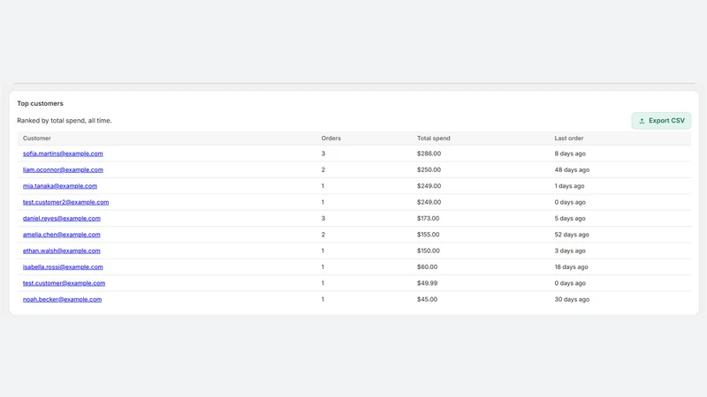Open amelia.chen@example.com customer link
Screen dimensions: 707x397
62,235
